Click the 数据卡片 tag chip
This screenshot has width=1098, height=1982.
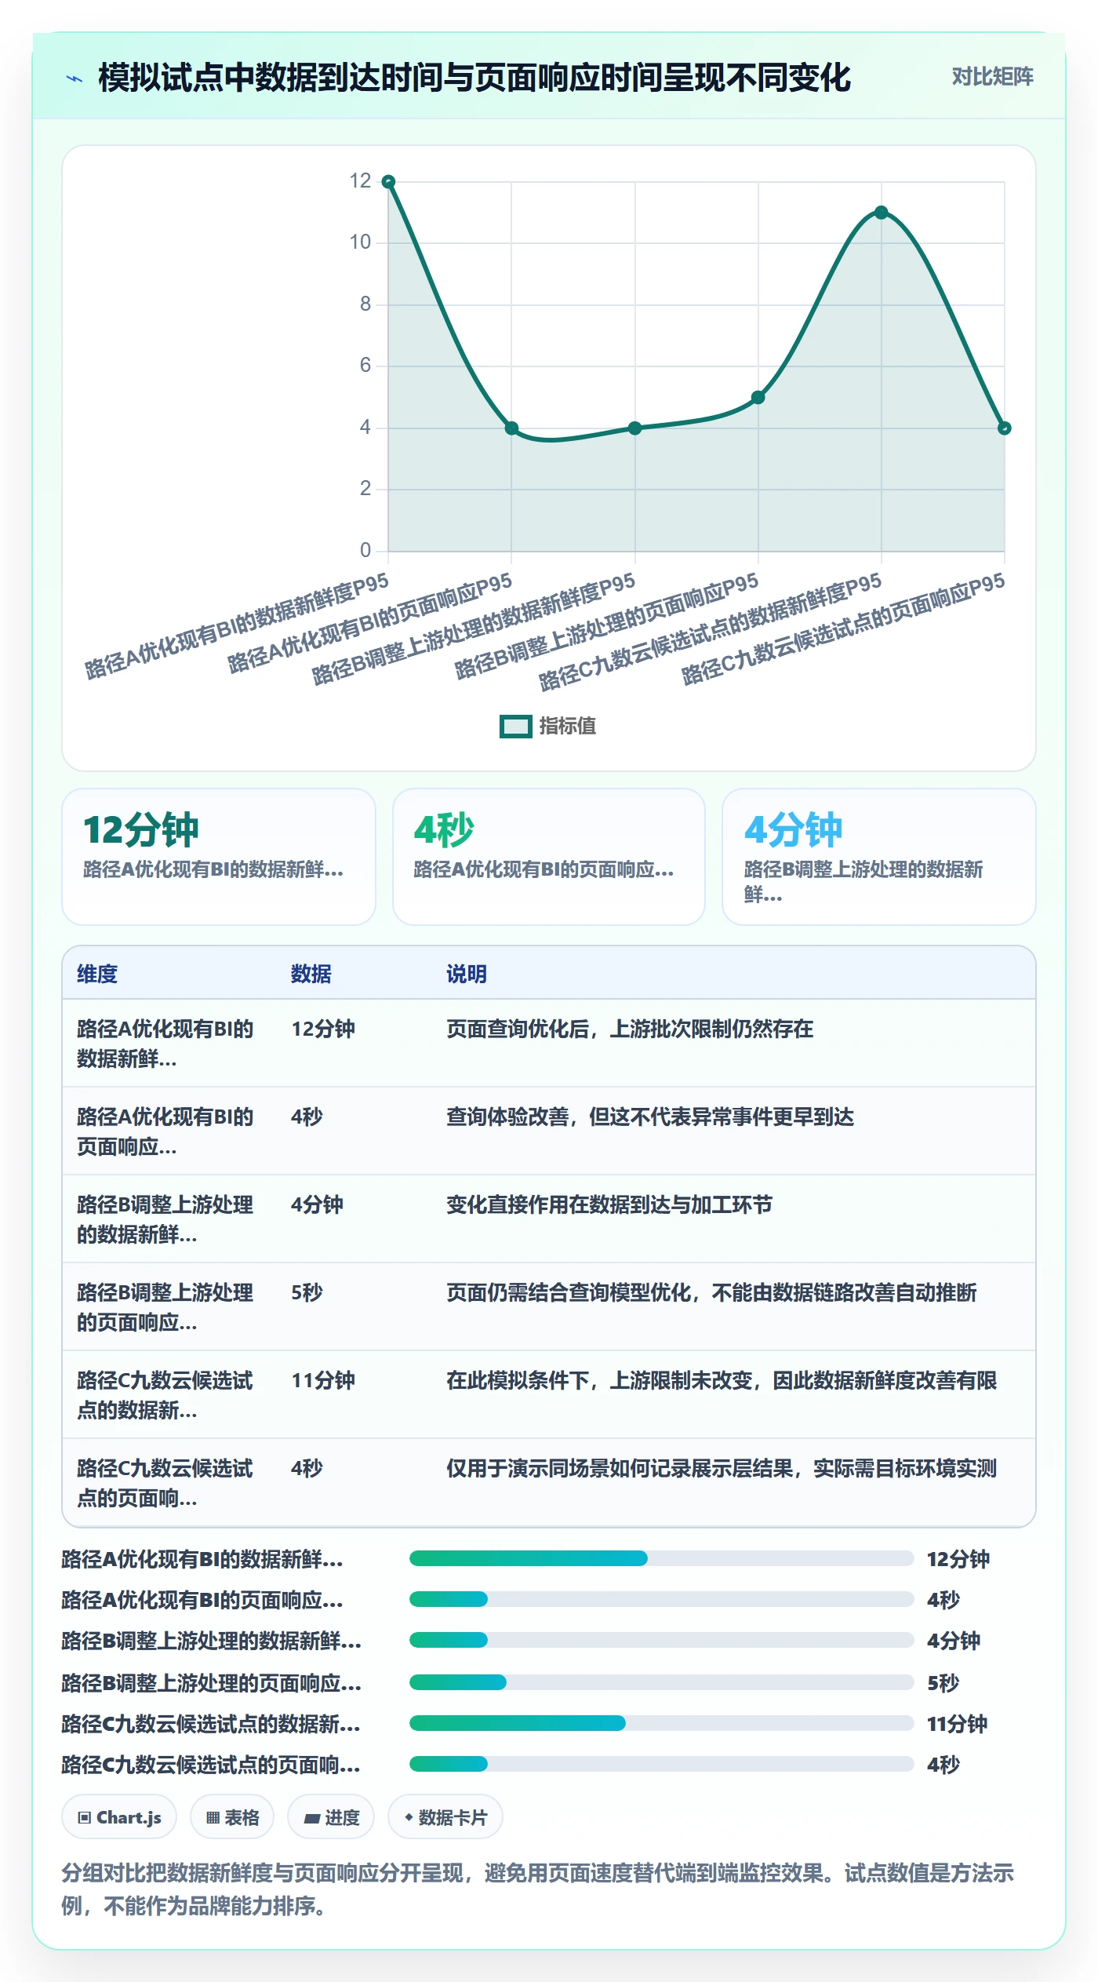(x=445, y=1817)
